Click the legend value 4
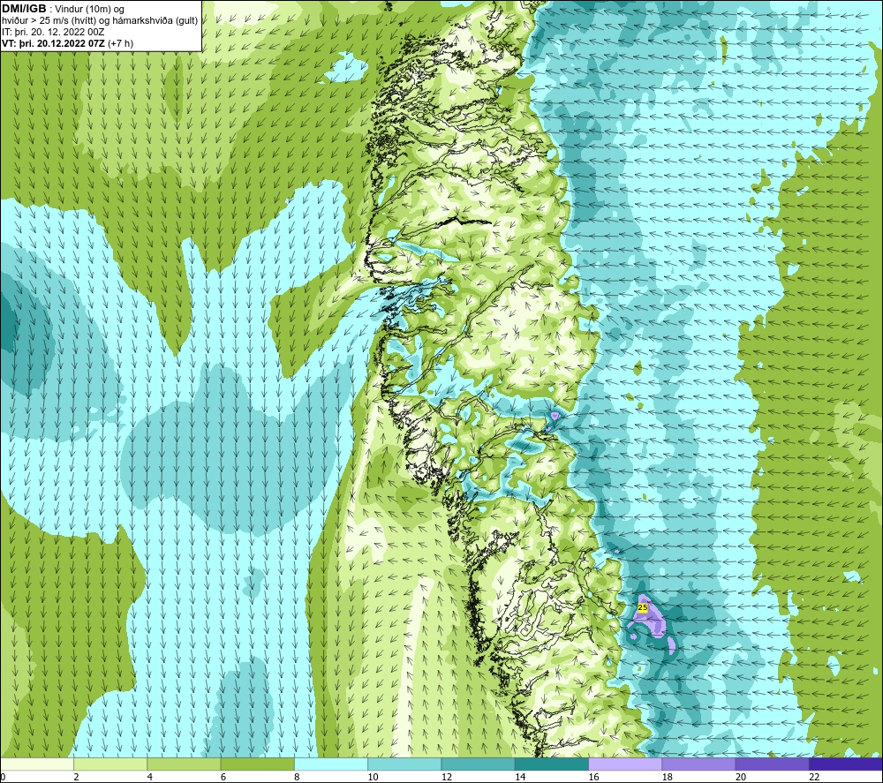883x783 pixels. pyautogui.click(x=150, y=777)
